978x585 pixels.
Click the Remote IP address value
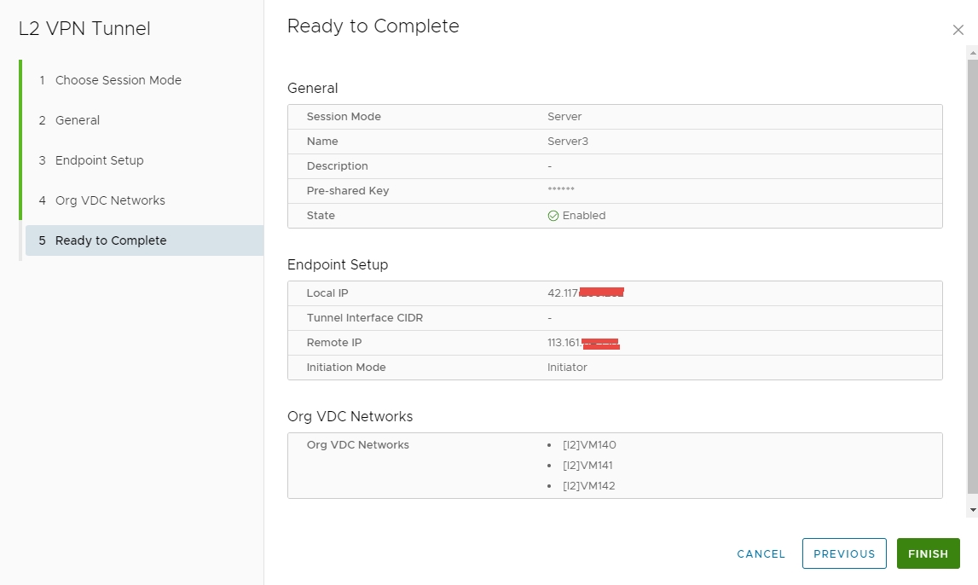pyautogui.click(x=583, y=343)
